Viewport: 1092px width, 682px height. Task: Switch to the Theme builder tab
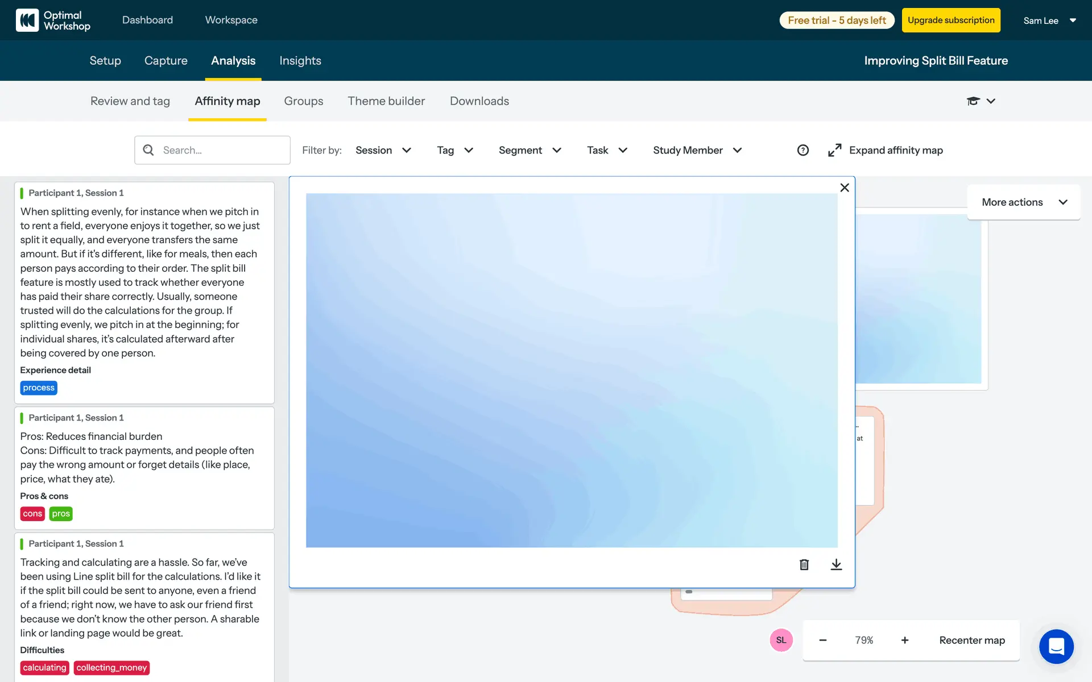(386, 101)
